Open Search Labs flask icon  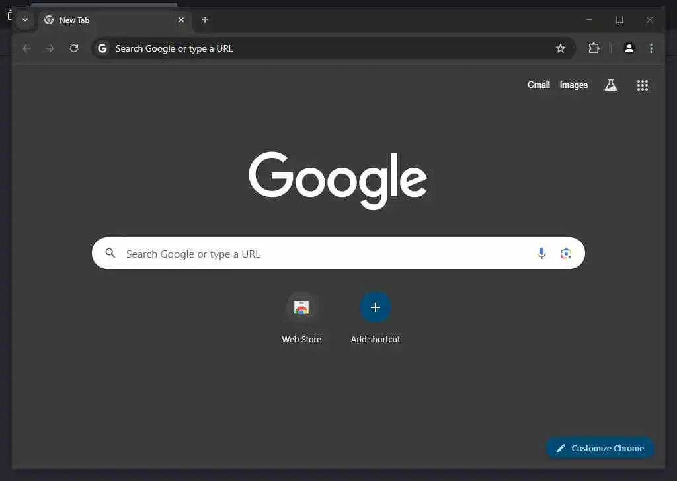610,85
